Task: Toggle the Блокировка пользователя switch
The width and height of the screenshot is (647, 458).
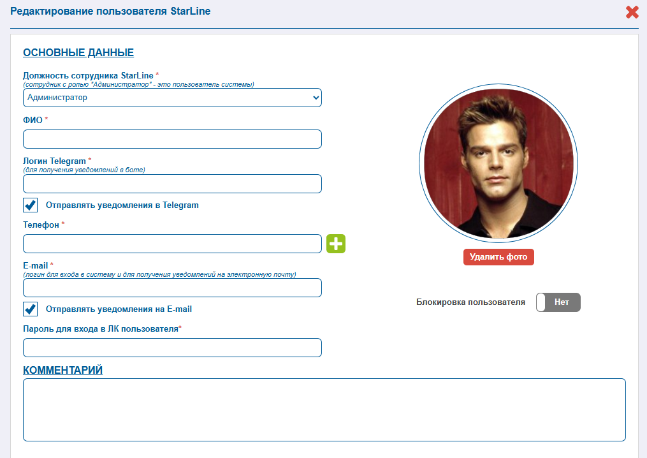Action: [x=558, y=302]
